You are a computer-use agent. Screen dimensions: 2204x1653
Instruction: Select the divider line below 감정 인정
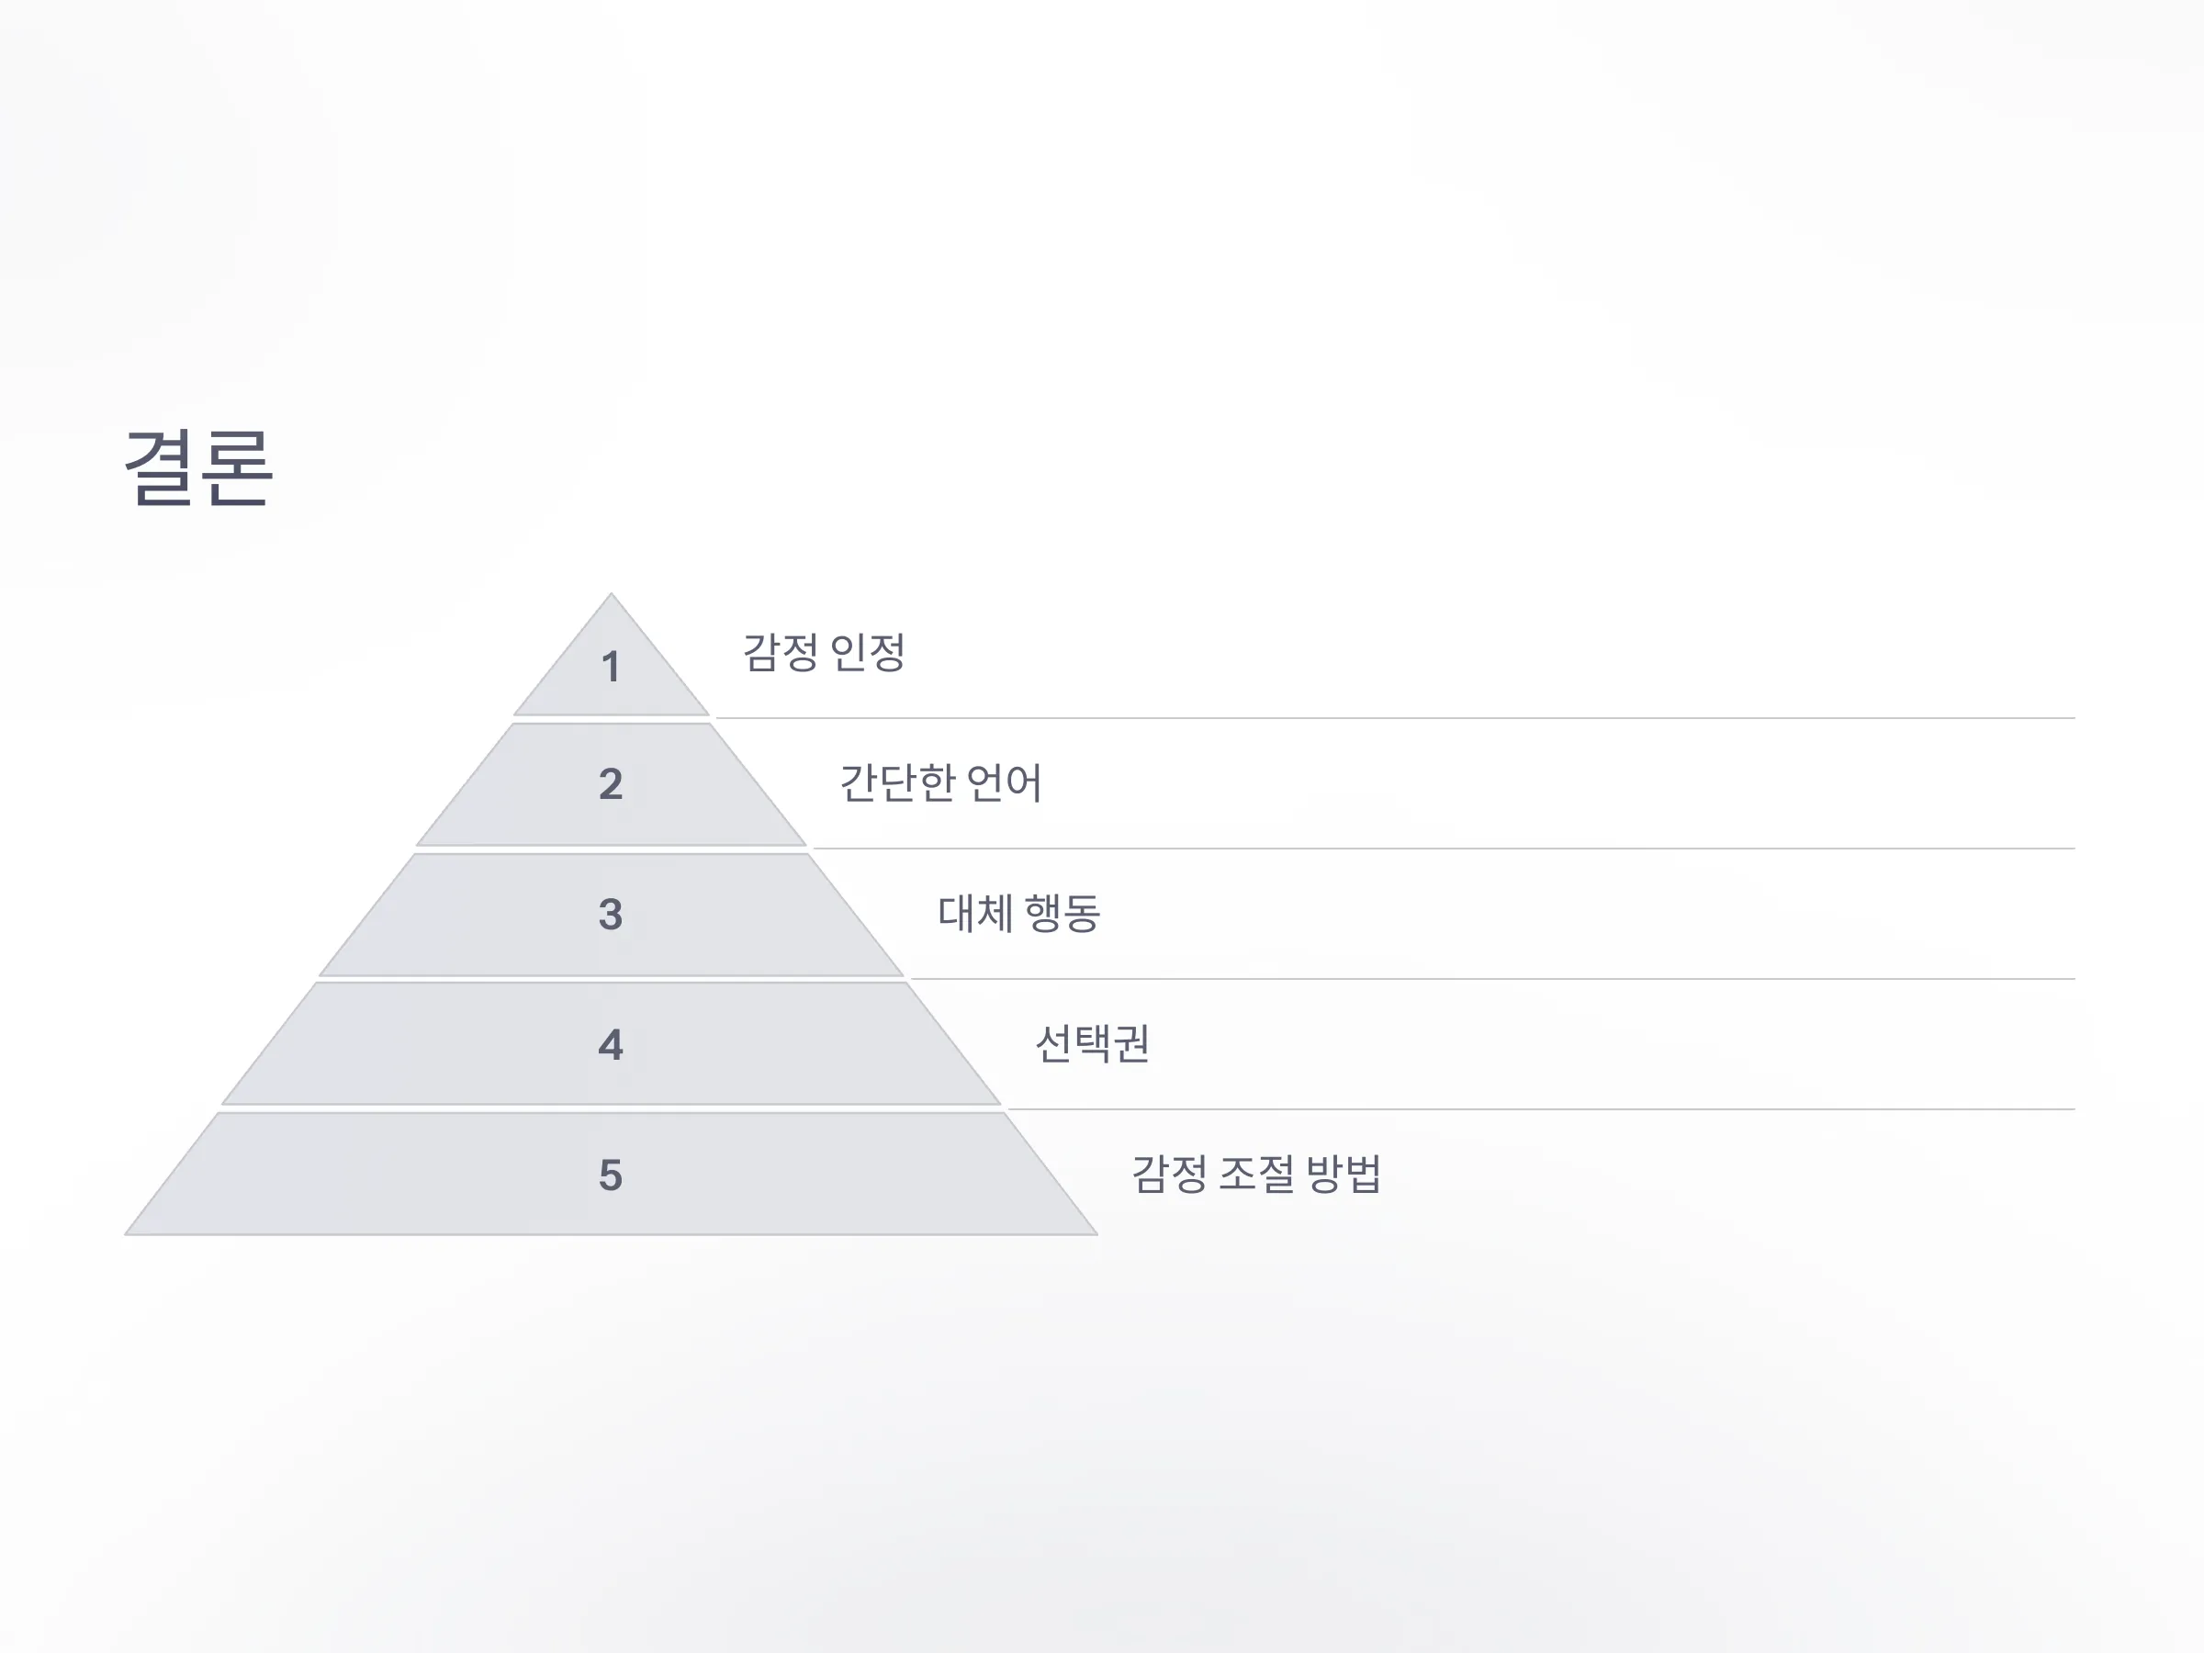(x=1395, y=717)
